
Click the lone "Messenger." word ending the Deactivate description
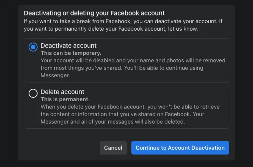click(55, 75)
